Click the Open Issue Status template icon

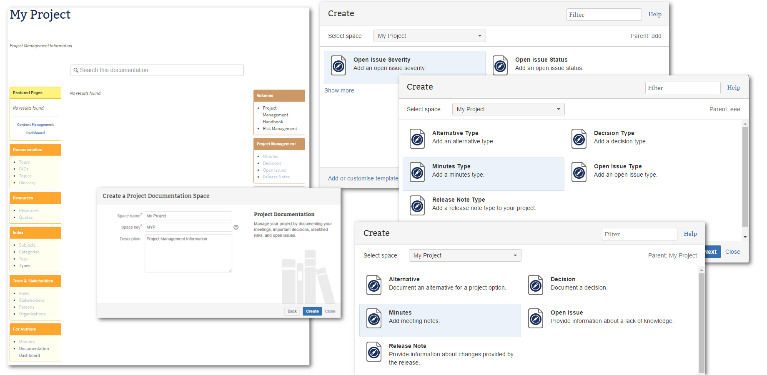[500, 65]
